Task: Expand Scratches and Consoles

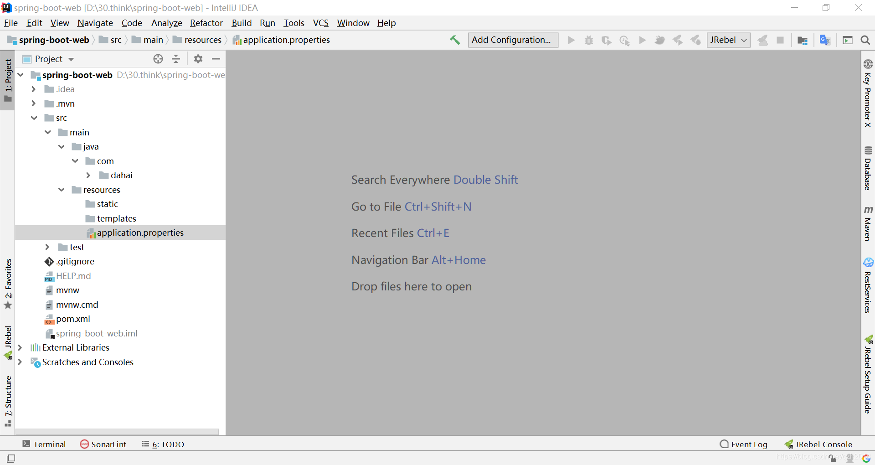Action: 20,362
